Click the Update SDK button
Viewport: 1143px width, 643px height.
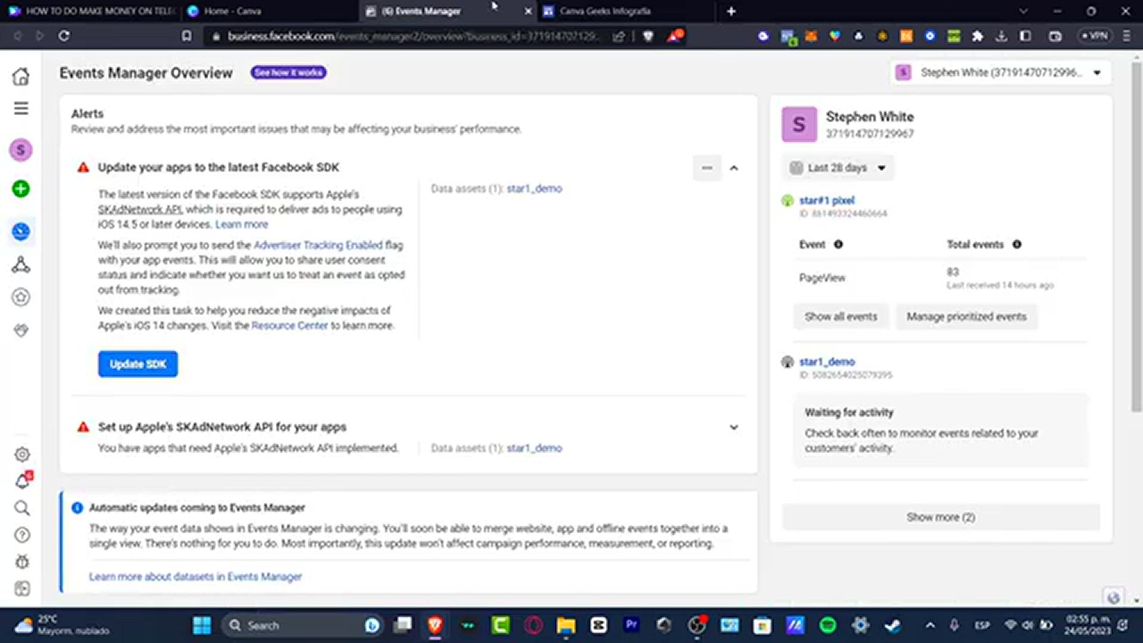[138, 364]
